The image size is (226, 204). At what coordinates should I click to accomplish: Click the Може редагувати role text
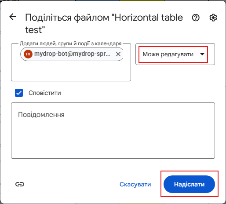pyautogui.click(x=168, y=54)
